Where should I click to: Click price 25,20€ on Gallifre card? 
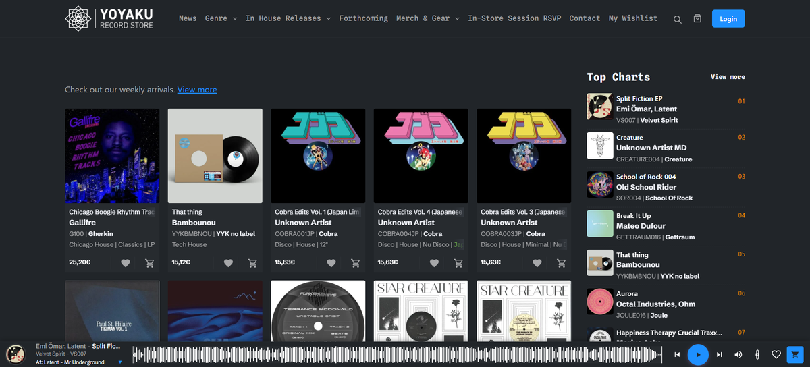78,262
